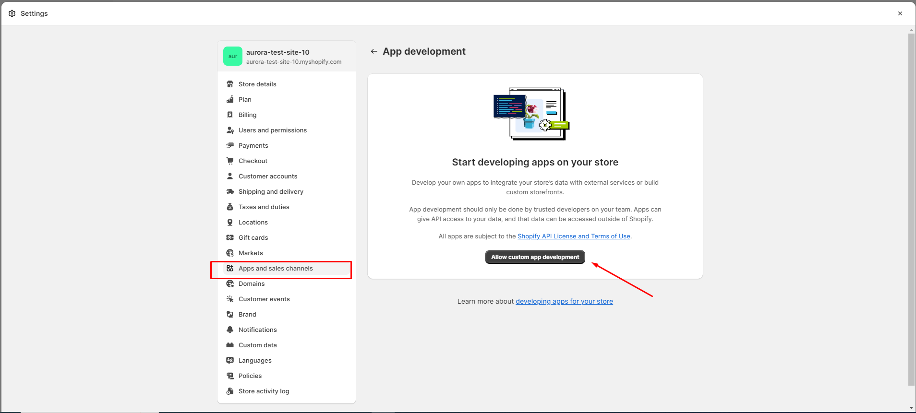This screenshot has height=413, width=916.
Task: Open Shipping and delivery settings
Action: (287, 191)
